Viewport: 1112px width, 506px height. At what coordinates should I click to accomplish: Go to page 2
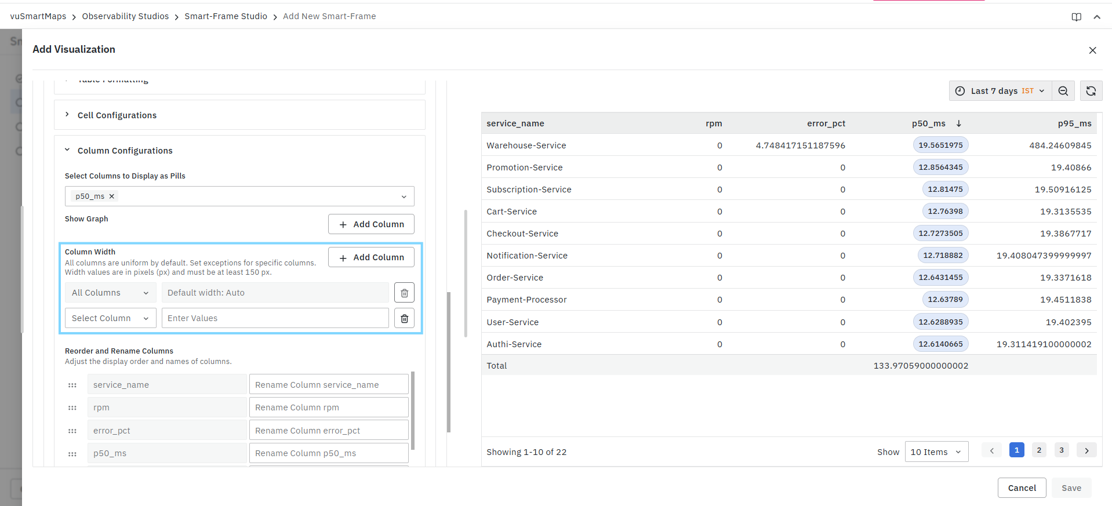tap(1039, 450)
